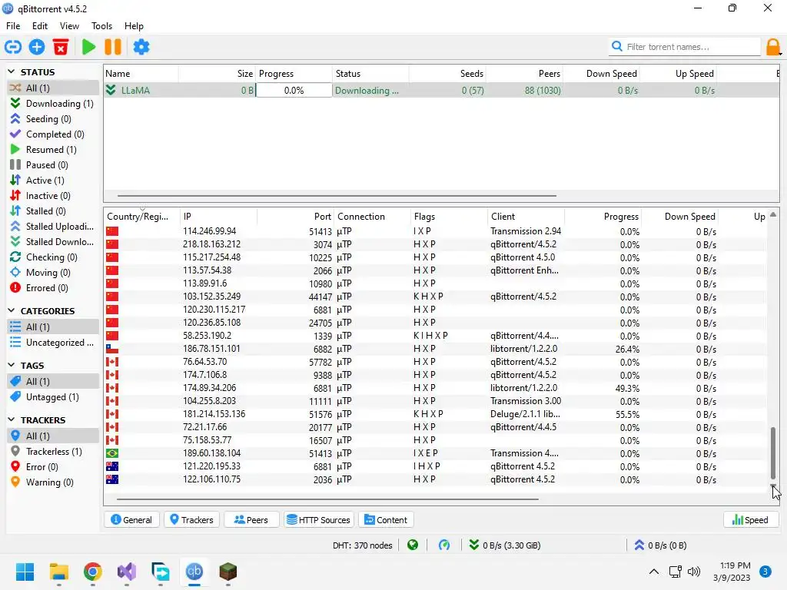Click the Add torrent file plus icon

37,47
